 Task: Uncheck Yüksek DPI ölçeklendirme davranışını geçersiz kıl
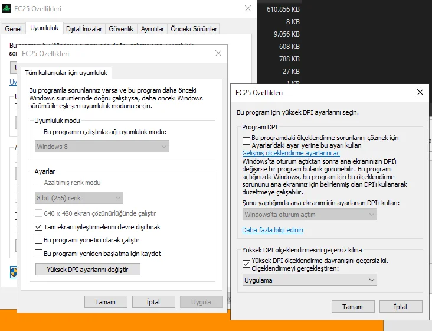[246, 264]
